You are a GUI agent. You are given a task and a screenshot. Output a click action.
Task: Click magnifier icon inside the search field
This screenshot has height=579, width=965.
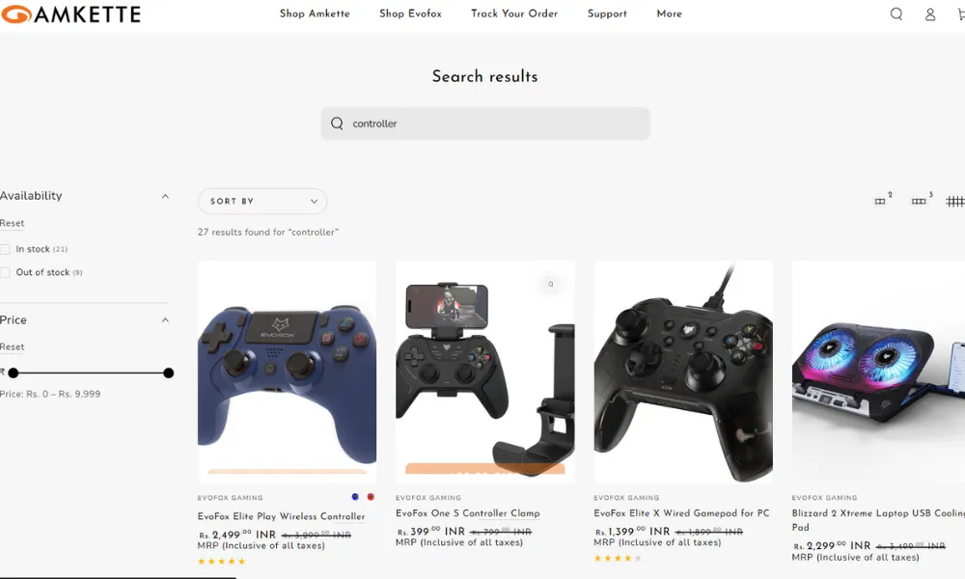[337, 124]
